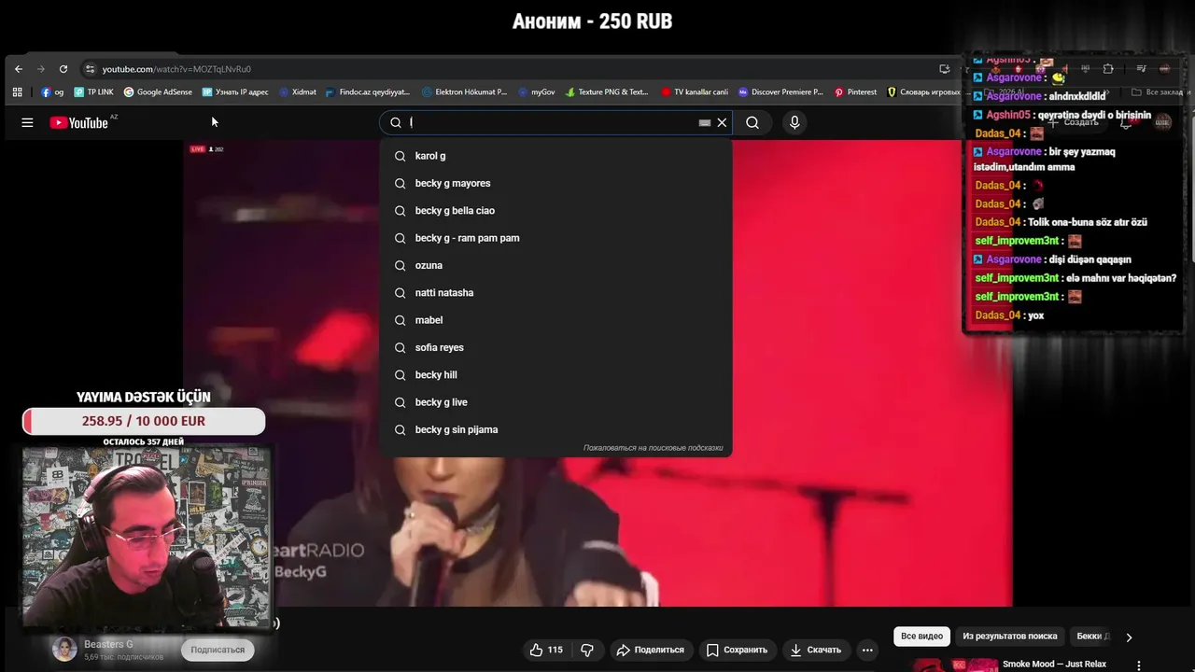Select the 'Из результатов поиска' chip
The image size is (1195, 672).
[1010, 637]
